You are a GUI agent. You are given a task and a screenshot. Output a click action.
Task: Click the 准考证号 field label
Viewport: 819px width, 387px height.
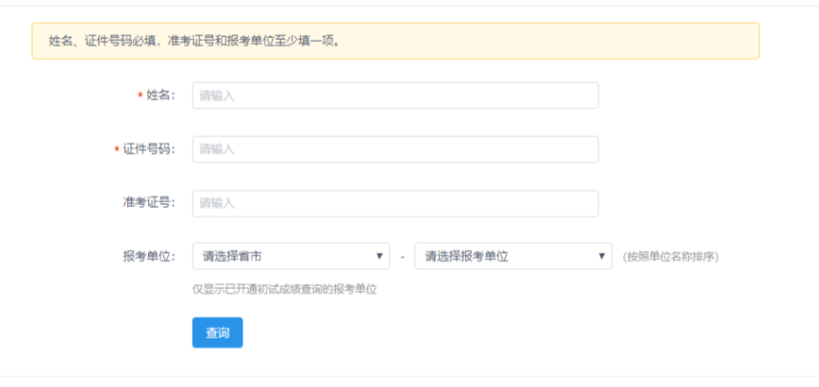(x=149, y=203)
